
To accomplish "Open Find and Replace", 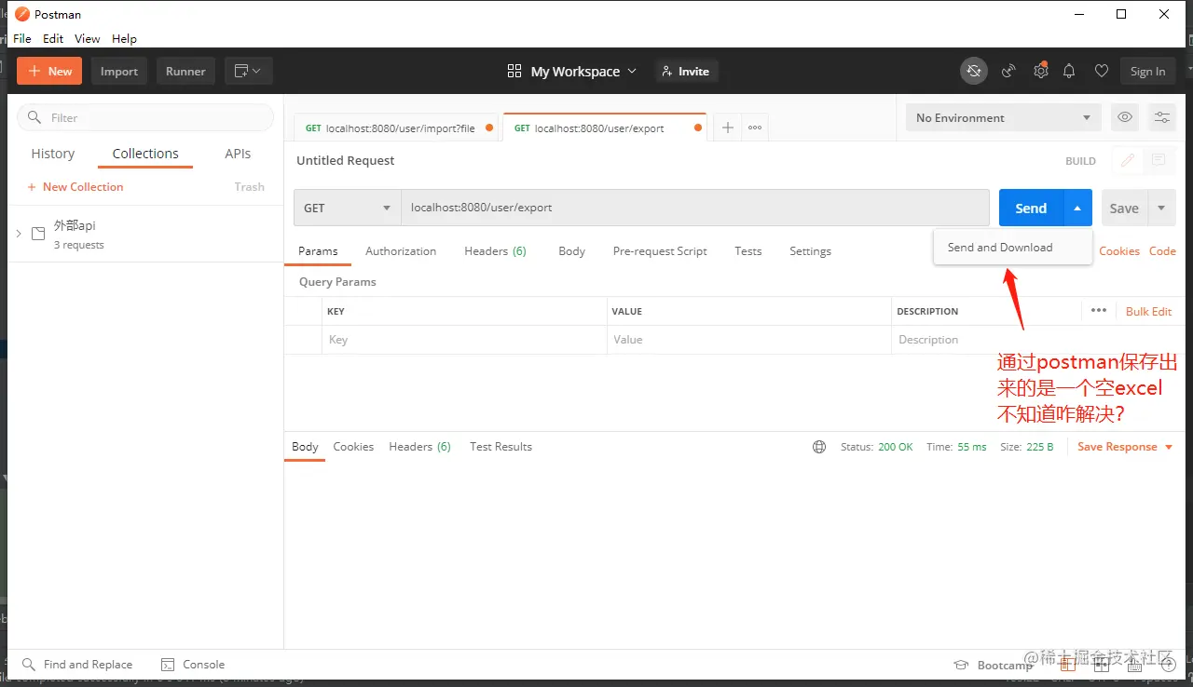I will 77,665.
